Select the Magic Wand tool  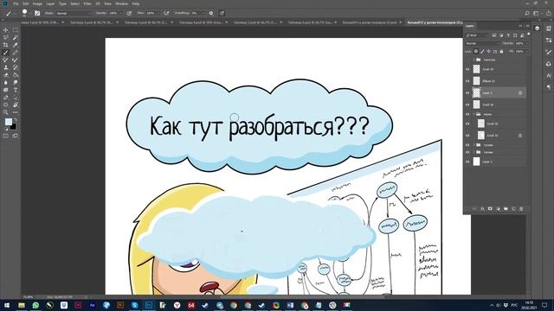[16, 37]
